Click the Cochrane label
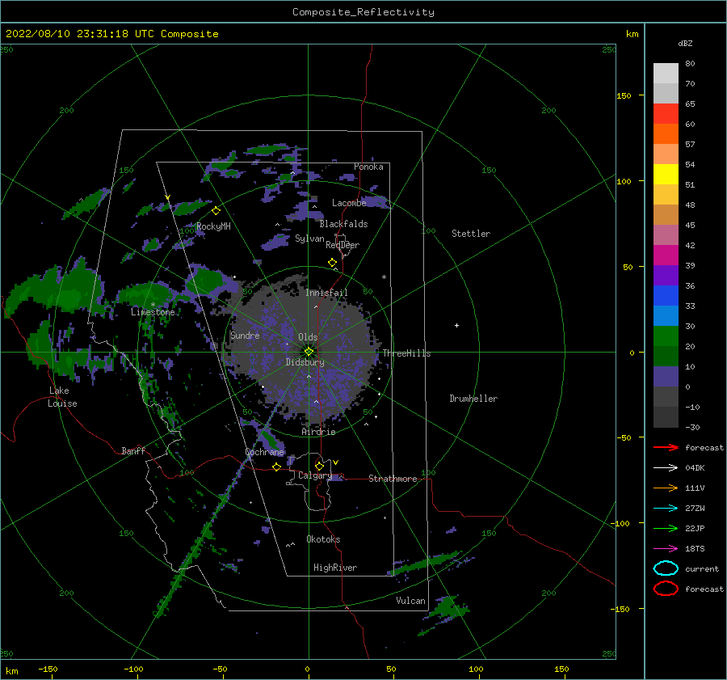727x680 pixels. (x=264, y=452)
